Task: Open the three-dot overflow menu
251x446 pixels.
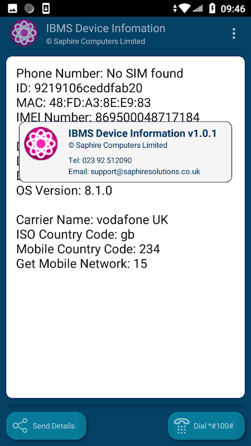Action: (234, 33)
